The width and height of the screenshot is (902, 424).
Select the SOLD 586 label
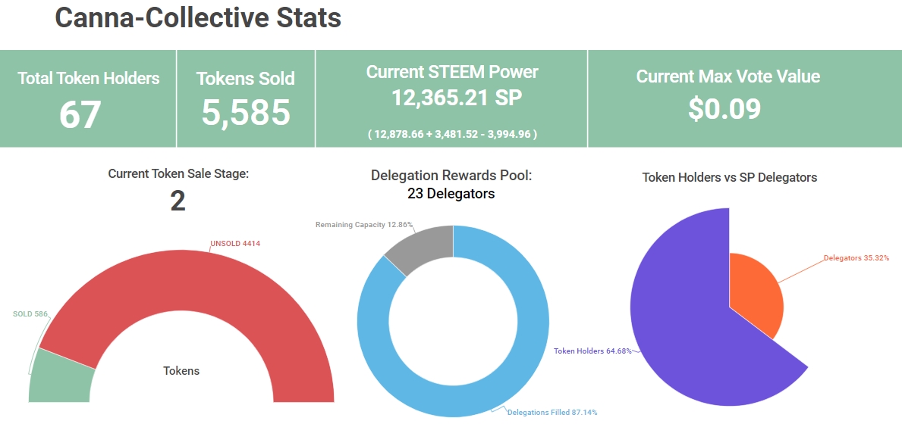(x=30, y=313)
